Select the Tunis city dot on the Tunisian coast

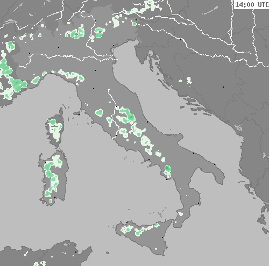[x=76, y=252]
